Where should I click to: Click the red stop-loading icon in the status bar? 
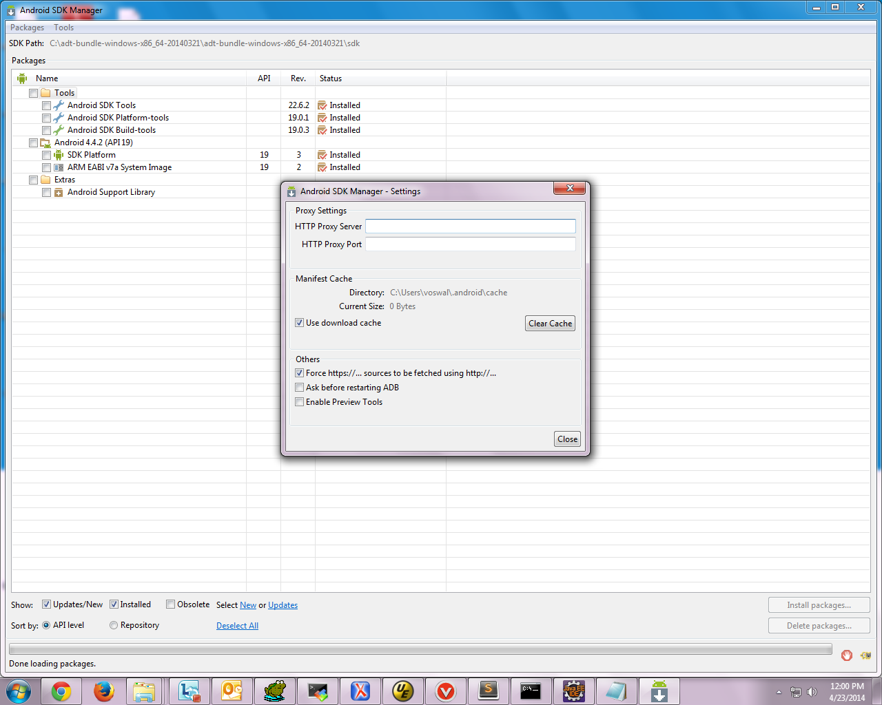click(847, 655)
